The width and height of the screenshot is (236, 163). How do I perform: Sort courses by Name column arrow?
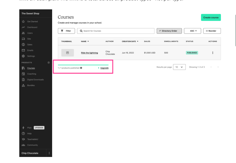pos(88,41)
